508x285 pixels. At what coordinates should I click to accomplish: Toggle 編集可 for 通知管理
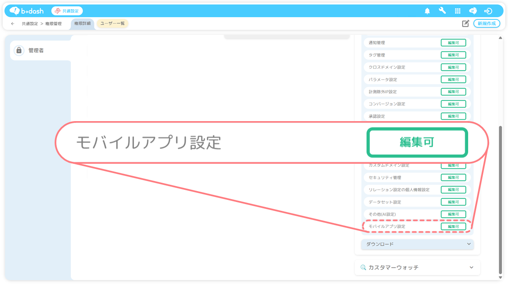(453, 43)
